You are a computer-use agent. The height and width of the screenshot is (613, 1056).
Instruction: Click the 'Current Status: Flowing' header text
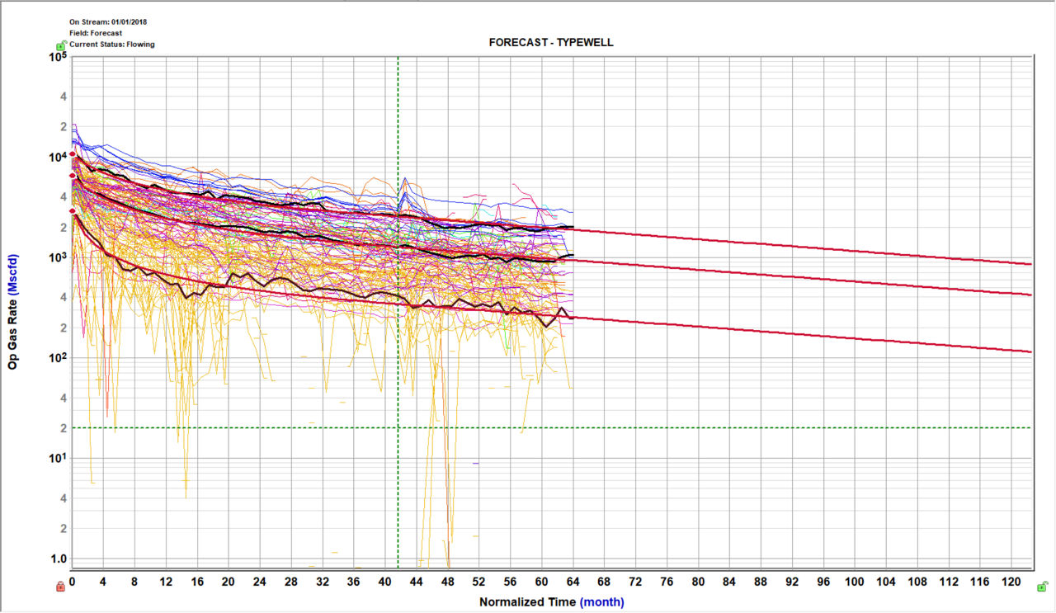pos(112,45)
